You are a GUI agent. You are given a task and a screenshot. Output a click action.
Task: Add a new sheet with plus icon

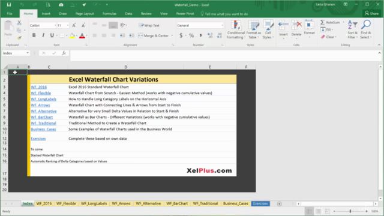point(279,204)
